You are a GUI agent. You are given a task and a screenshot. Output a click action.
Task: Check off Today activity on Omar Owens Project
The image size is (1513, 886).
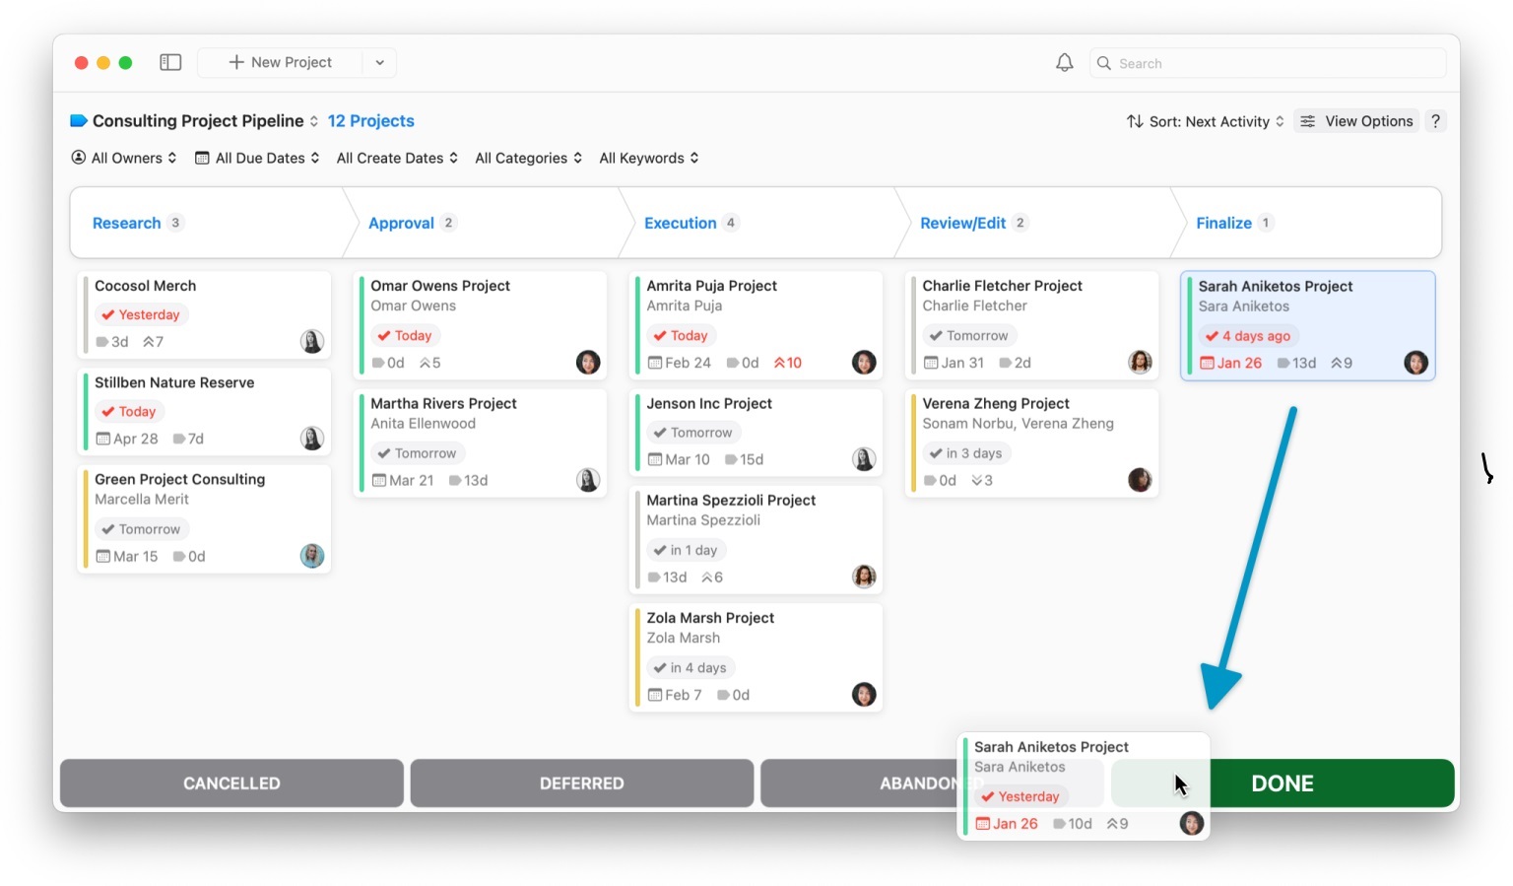[384, 336]
